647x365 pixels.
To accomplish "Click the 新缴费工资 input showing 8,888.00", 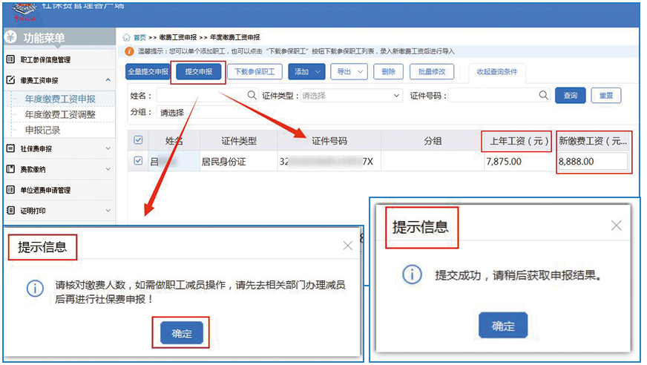I will tap(592, 161).
